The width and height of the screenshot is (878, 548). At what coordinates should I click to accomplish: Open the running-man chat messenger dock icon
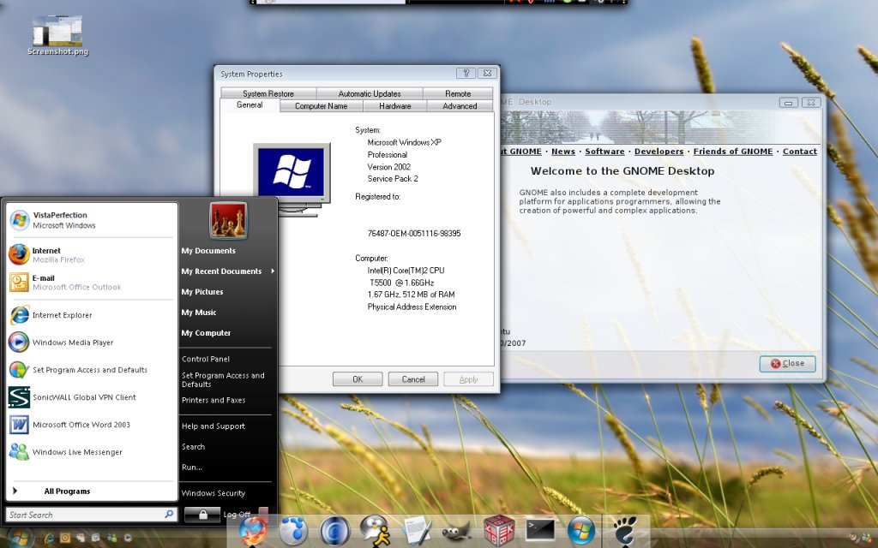pos(376,531)
